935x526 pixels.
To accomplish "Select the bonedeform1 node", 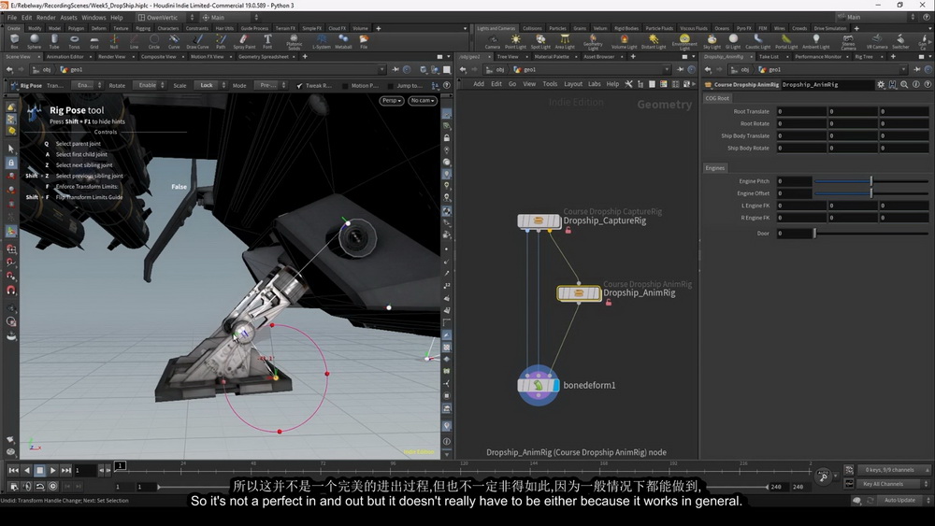I will coord(539,386).
